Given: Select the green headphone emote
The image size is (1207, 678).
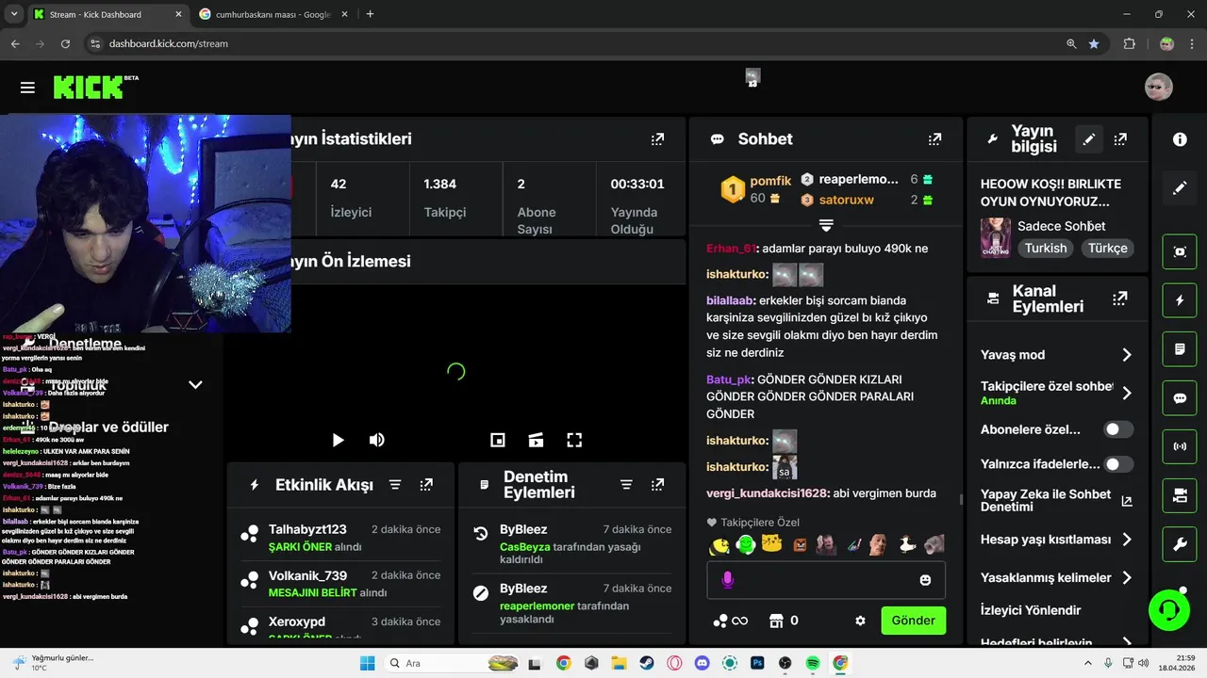Looking at the screenshot, I should 745,543.
